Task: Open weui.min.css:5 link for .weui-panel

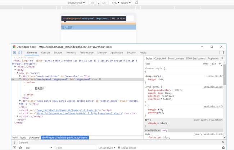Action: (x=213, y=87)
